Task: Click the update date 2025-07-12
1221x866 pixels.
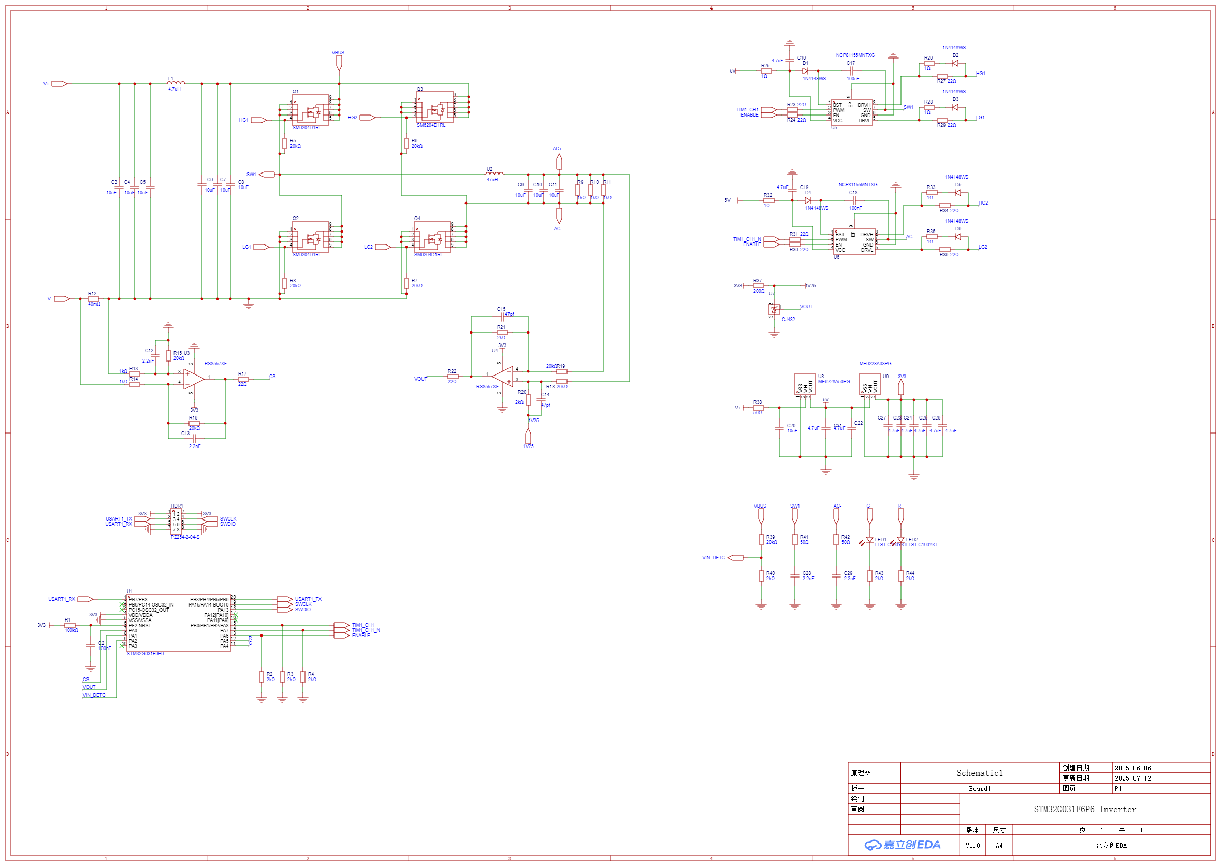Action: click(1132, 778)
